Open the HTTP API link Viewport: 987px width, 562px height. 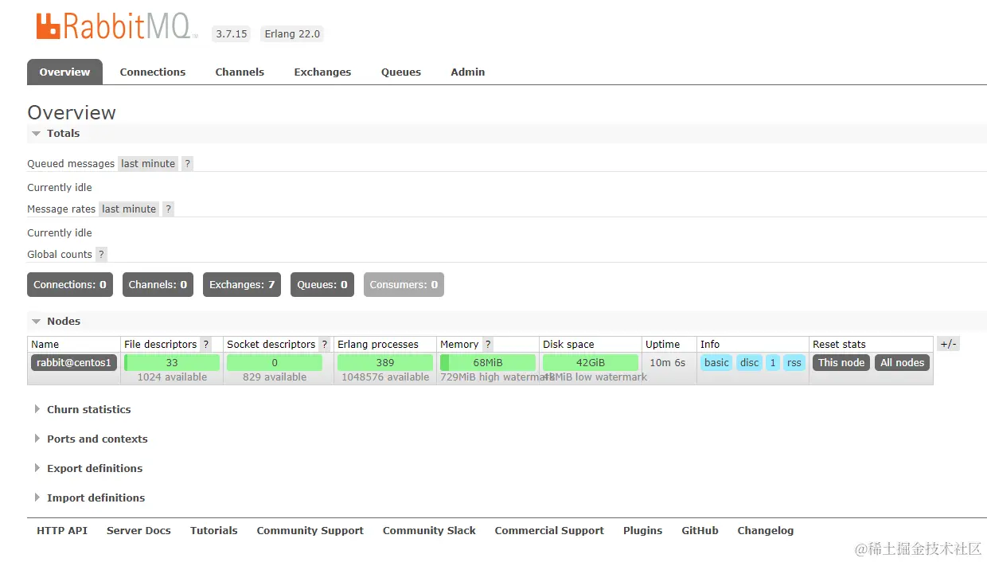[62, 531]
